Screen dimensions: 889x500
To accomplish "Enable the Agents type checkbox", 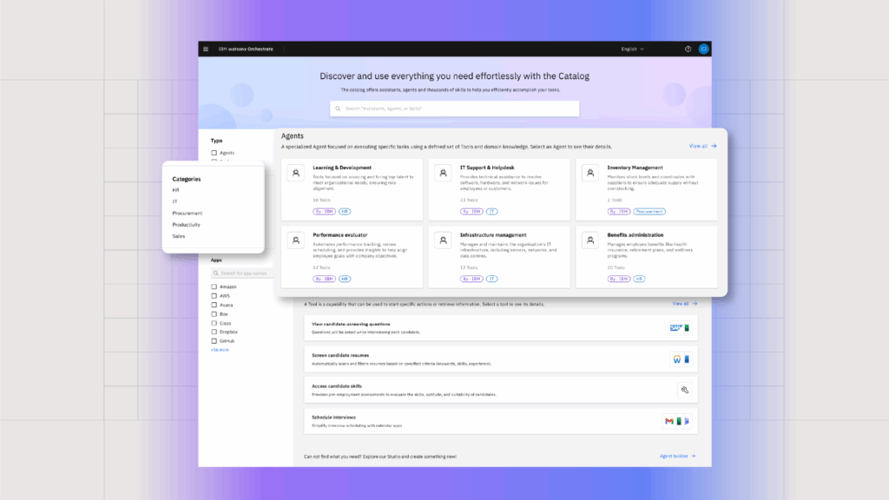I will pos(214,153).
